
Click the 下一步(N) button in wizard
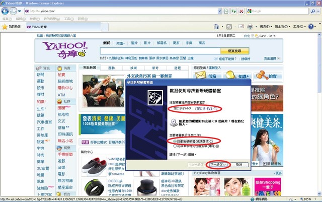click(x=218, y=165)
